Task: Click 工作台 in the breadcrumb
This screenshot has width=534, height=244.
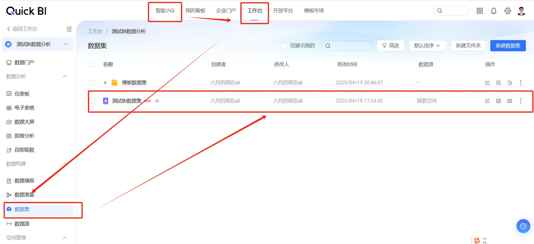Action: (95, 32)
